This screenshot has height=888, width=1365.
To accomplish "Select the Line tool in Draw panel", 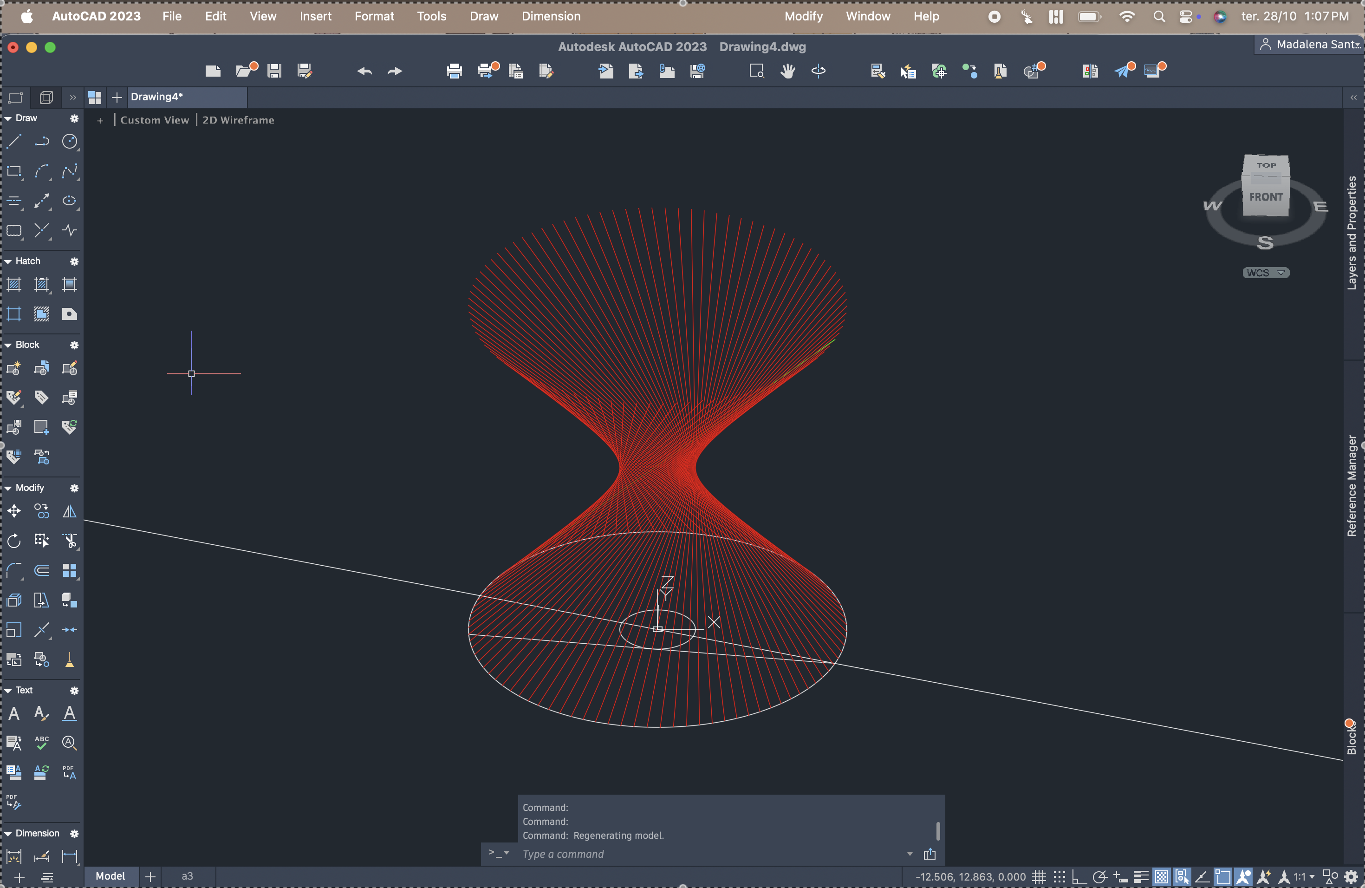I will 14,141.
